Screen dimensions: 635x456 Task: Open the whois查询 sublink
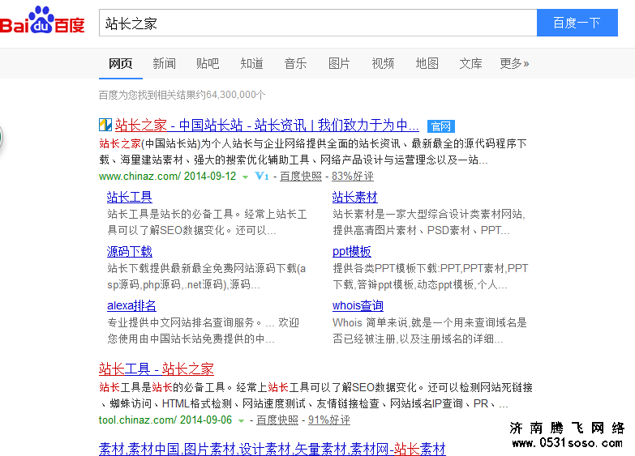point(358,305)
